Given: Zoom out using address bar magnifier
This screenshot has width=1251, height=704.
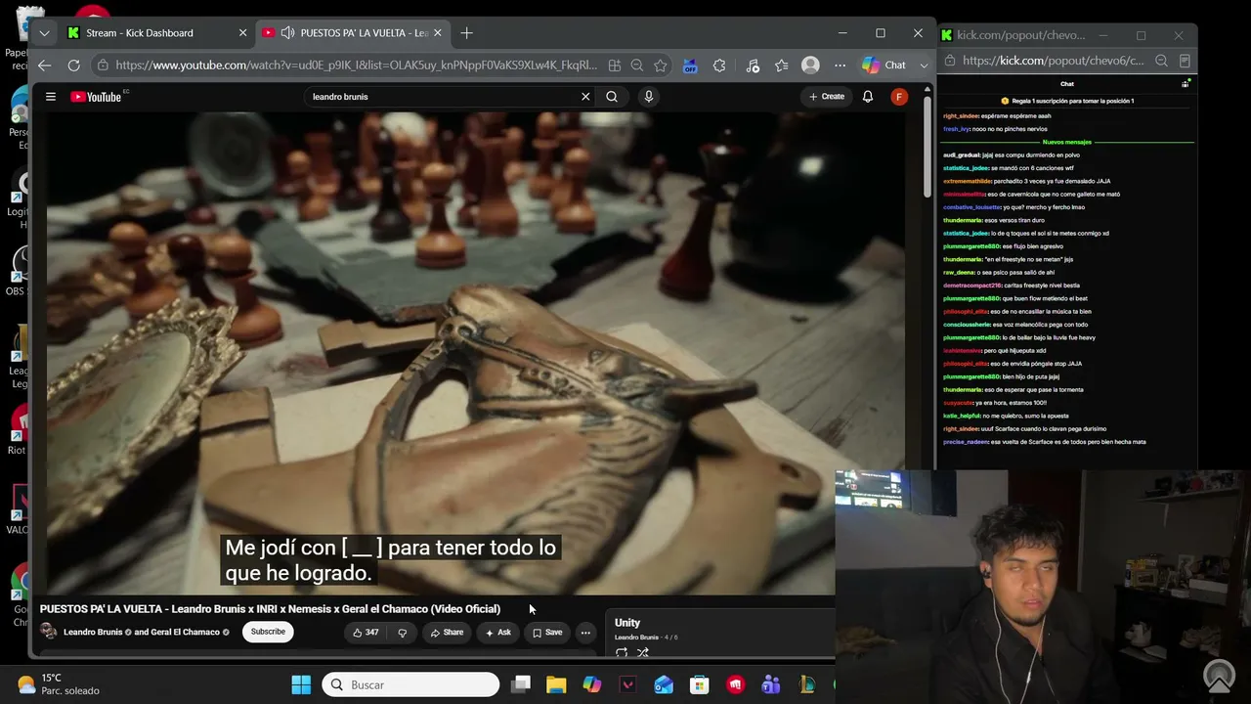Looking at the screenshot, I should pos(637,66).
